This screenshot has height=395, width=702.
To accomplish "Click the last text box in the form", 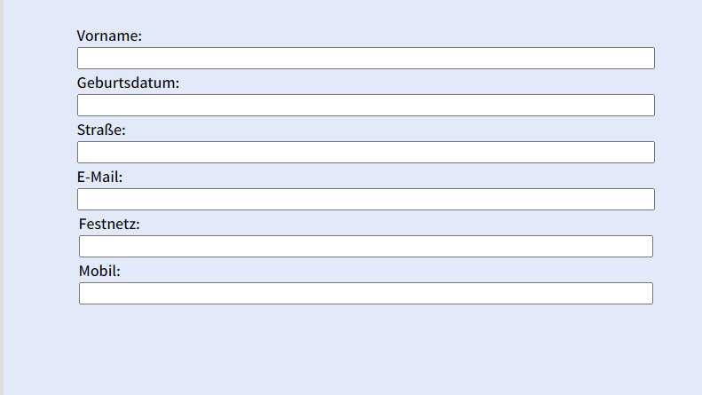I will coord(366,294).
